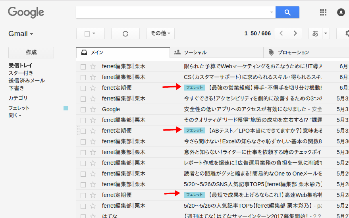Go to older messages page arrow
349x218 pixels.
pos(295,33)
